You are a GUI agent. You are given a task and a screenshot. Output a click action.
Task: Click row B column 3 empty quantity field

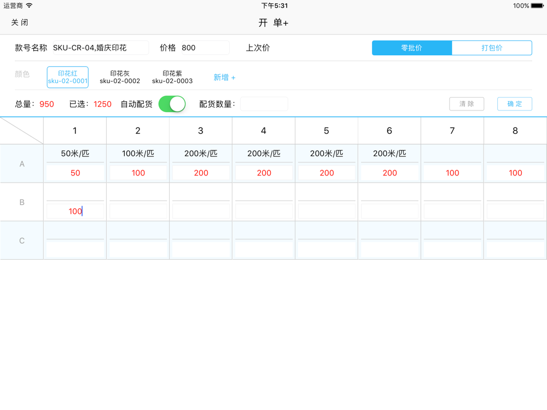point(201,211)
